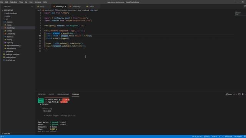
Task: Change file encoding UTF-8 in status bar
Action: point(214,136)
